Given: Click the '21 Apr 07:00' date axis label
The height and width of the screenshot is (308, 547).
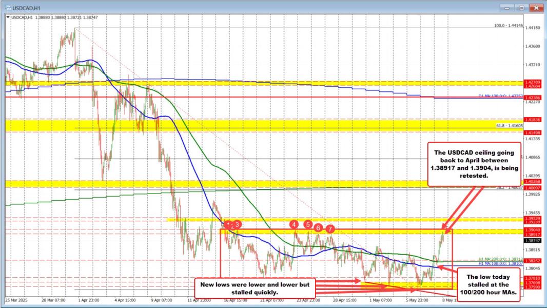Looking at the screenshot, I should (272, 300).
